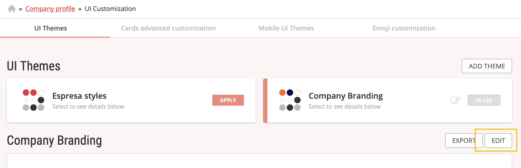Export the Company Branding theme
521x168 pixels.
click(464, 140)
